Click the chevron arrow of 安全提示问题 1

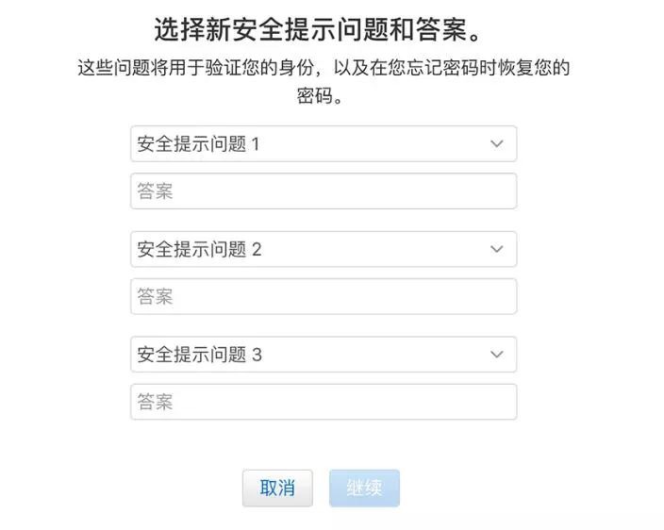pyautogui.click(x=497, y=144)
